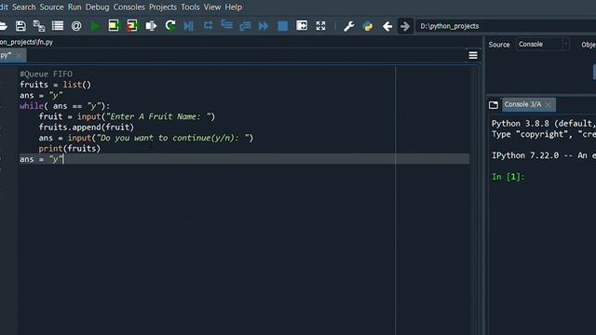Click the console browse tabs folder icon

(494, 105)
